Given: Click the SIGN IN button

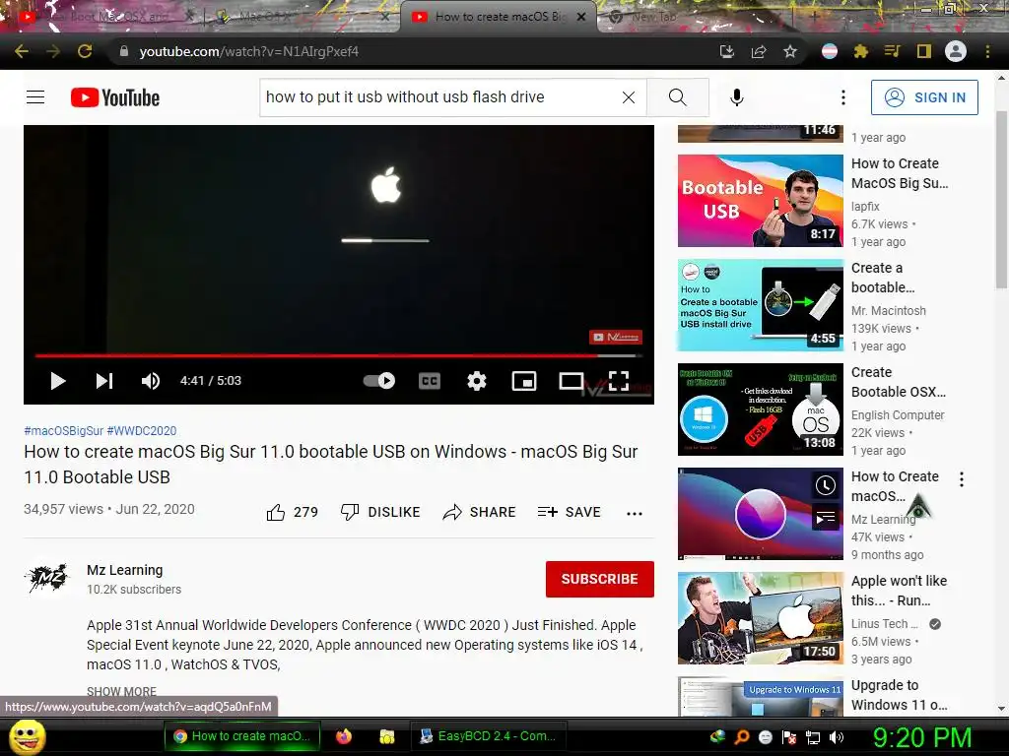Looking at the screenshot, I should [924, 97].
